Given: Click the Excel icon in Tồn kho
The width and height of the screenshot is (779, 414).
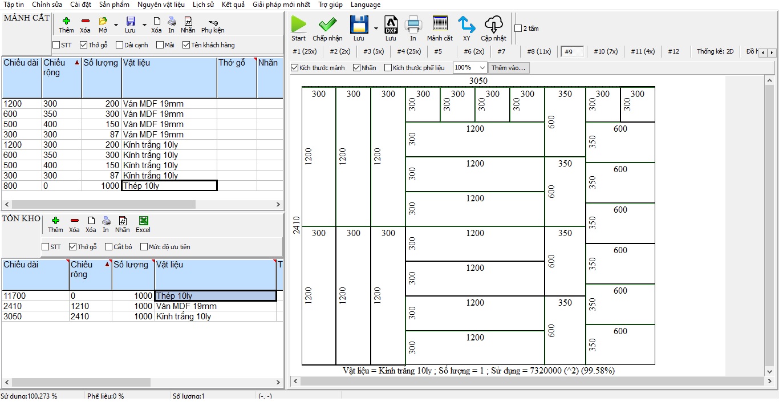Looking at the screenshot, I should coord(143,221).
